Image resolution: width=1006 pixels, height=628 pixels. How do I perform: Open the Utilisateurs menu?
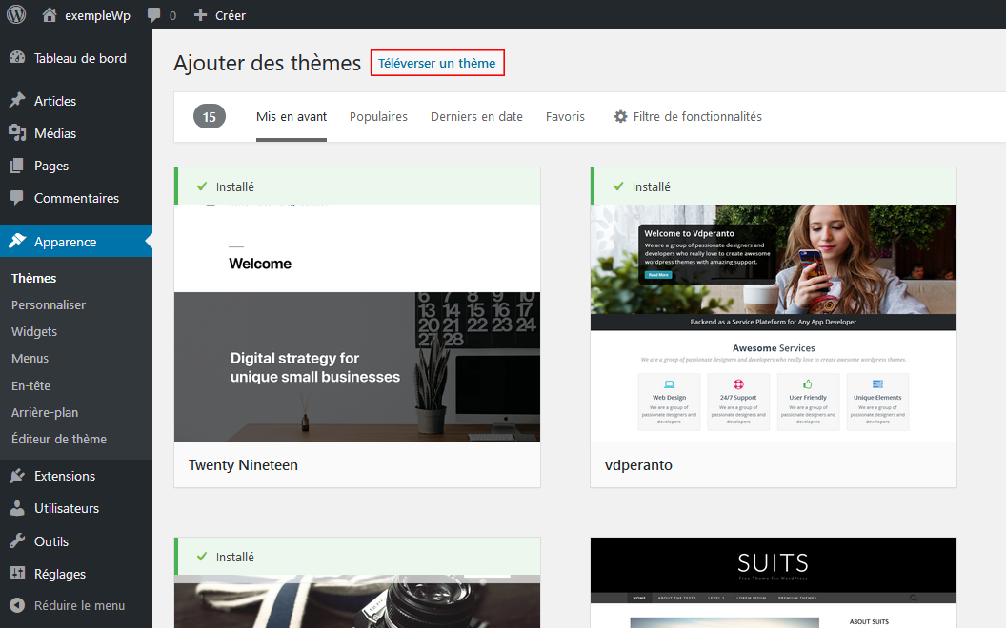(x=67, y=508)
